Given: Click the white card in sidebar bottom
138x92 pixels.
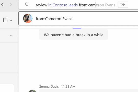Looking at the screenshot, I should (x=7, y=88).
